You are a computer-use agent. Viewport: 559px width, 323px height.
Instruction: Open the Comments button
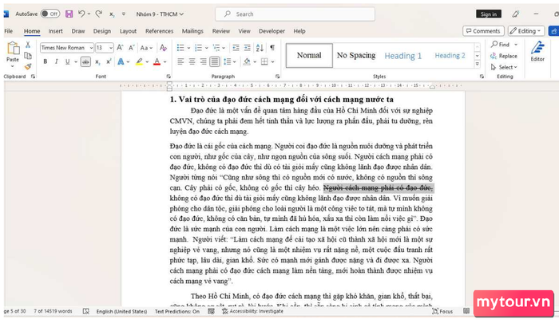483,31
